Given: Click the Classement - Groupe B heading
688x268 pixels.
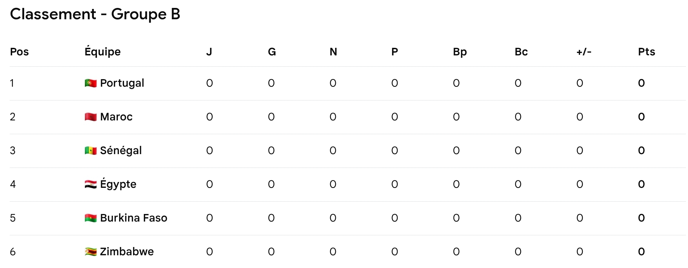Looking at the screenshot, I should coord(95,14).
